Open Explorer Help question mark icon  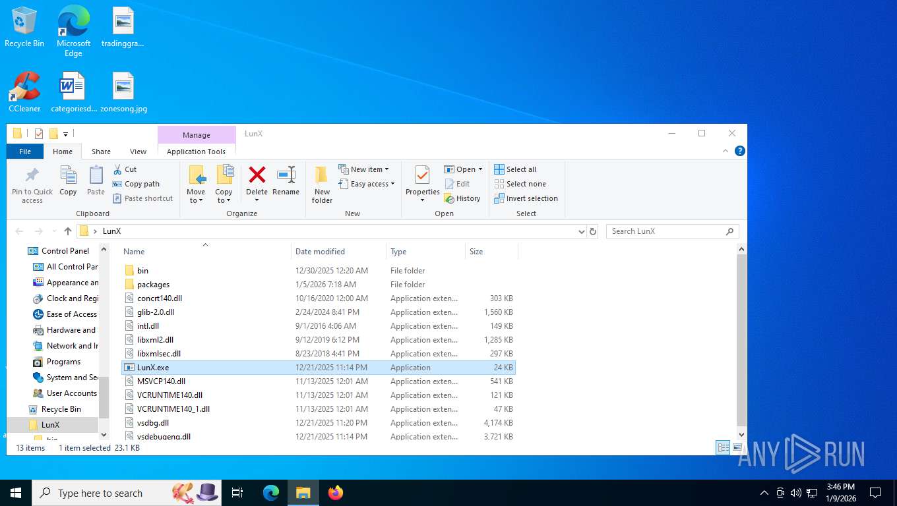pos(740,151)
